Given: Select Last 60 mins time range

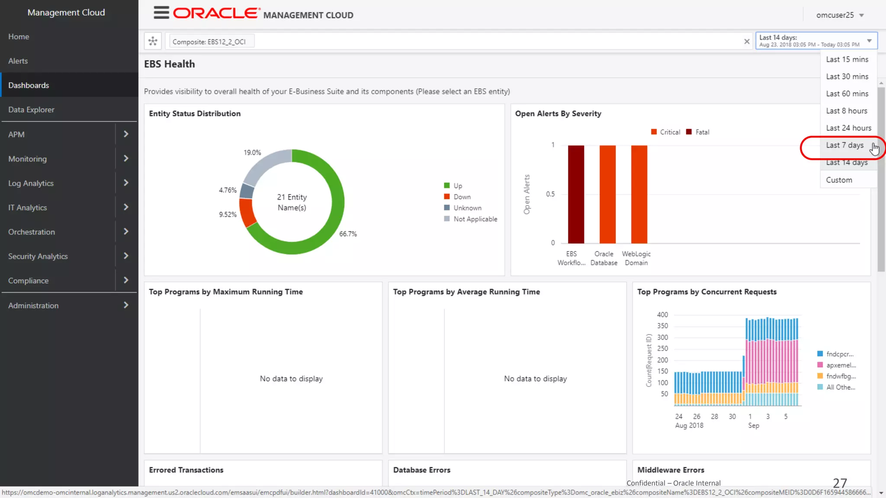Looking at the screenshot, I should click(847, 94).
